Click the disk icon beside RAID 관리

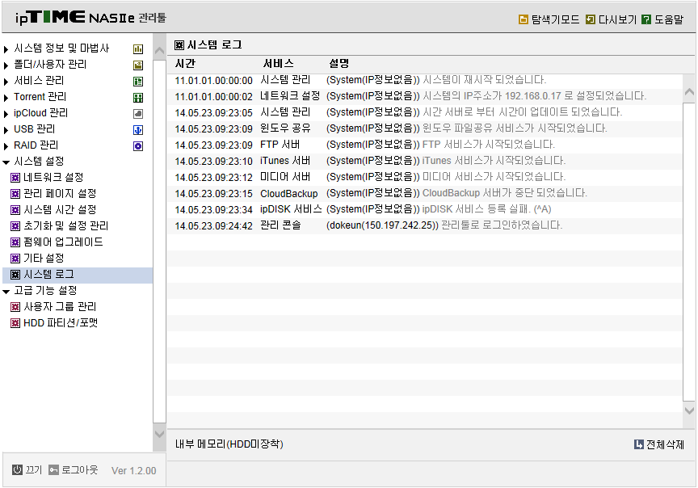pyautogui.click(x=138, y=146)
